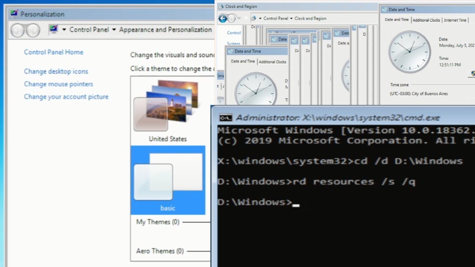Click the cmd.exe window title bar text
The width and height of the screenshot is (475, 267).
338,118
